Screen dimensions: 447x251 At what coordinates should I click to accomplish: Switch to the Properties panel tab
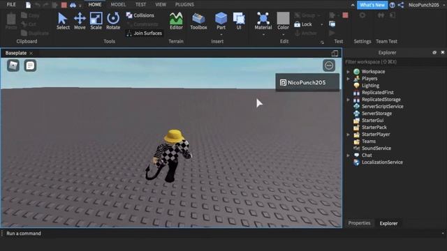click(359, 223)
